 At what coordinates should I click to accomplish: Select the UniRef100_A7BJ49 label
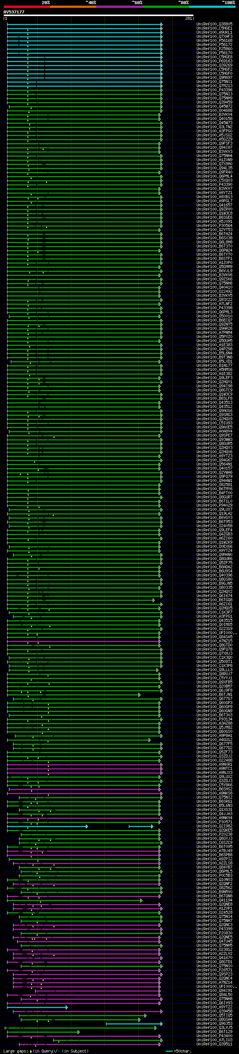pos(214,851)
